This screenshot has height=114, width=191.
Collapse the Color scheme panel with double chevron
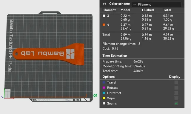(x=104, y=4)
